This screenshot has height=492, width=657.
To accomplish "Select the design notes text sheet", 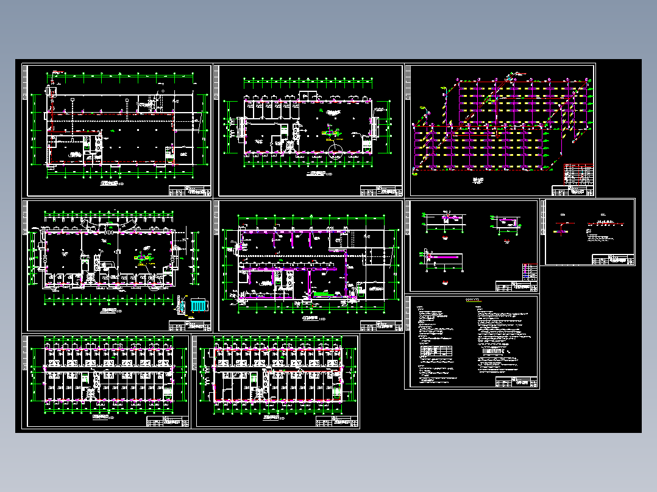I will click(x=472, y=342).
